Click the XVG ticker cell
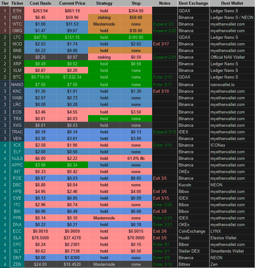Screen dimensions: 255x268 click(17, 125)
